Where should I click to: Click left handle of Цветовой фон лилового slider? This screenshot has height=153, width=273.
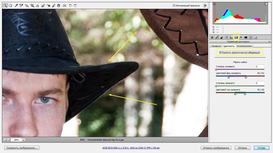click(x=229, y=77)
